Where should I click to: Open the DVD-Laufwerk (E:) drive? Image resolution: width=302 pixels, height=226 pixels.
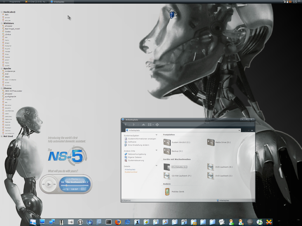coord(211,166)
